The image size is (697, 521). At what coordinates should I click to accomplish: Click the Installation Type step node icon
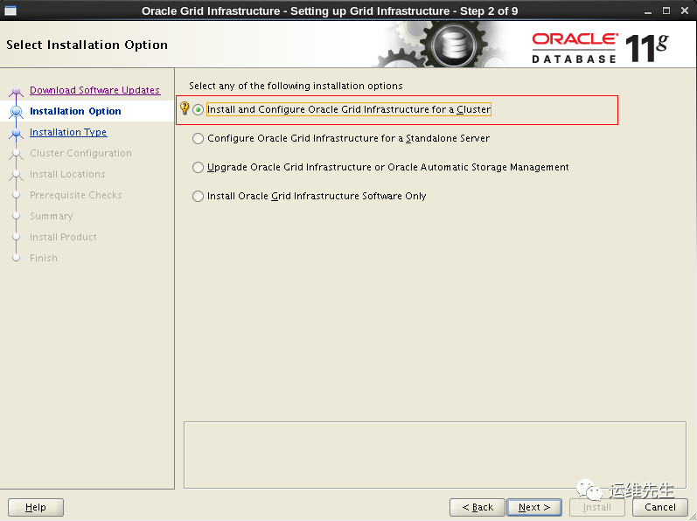17,133
